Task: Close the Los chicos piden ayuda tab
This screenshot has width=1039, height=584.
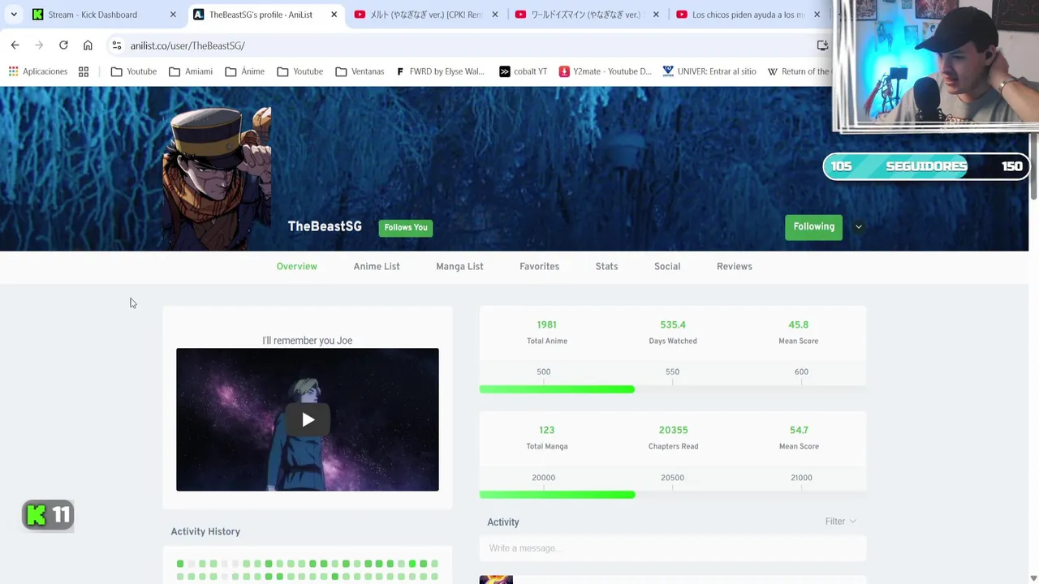Action: [x=817, y=15]
